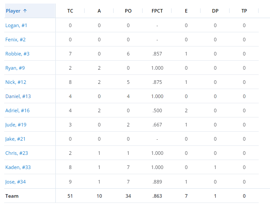Select Jake, #21 player link

coord(15,139)
